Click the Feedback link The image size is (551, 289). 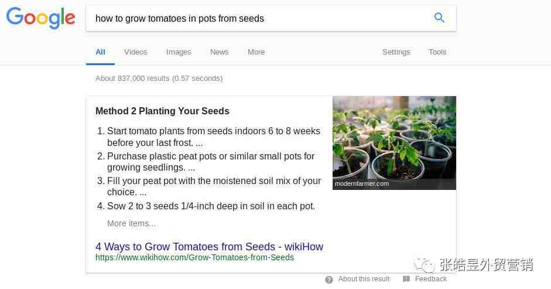[x=431, y=279]
